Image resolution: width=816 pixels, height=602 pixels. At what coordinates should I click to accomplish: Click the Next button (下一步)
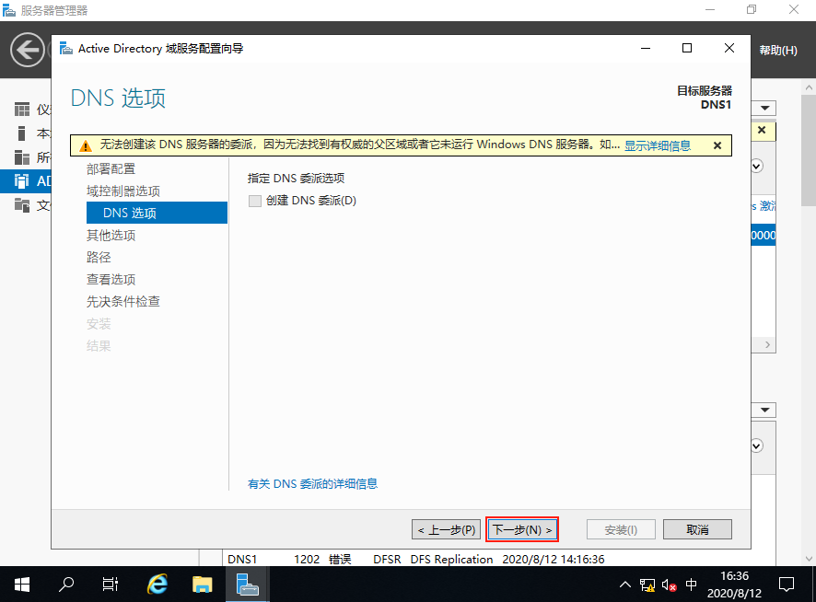coord(522,529)
